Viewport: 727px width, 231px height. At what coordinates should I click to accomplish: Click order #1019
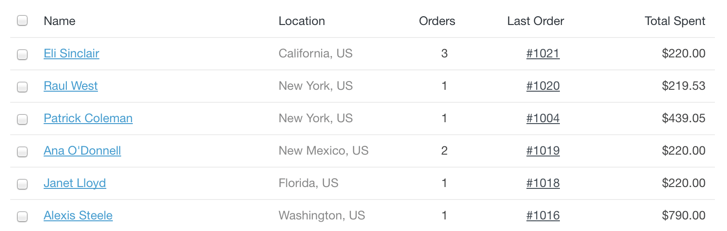point(543,151)
